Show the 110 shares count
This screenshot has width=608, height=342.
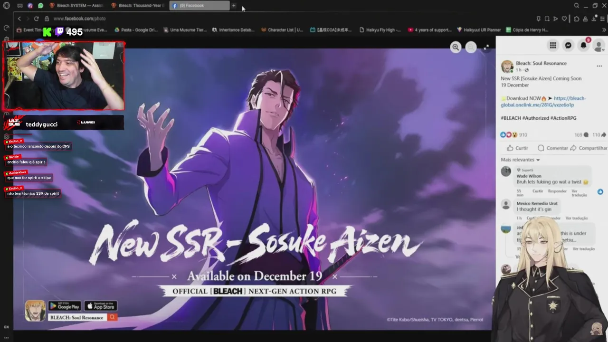599,135
